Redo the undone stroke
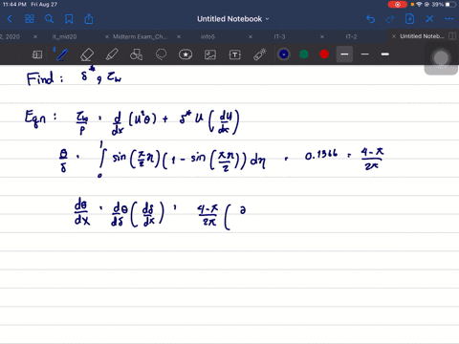This screenshot has width=459, height=344. 390,19
